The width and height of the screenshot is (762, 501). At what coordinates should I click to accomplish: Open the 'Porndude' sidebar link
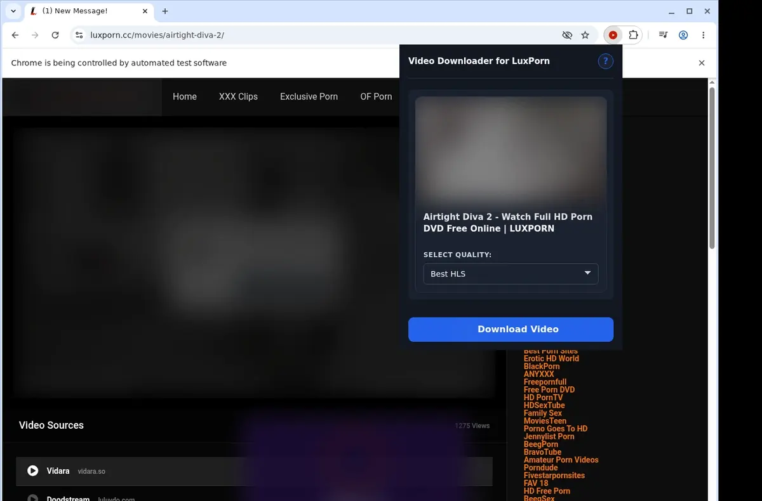[541, 467]
